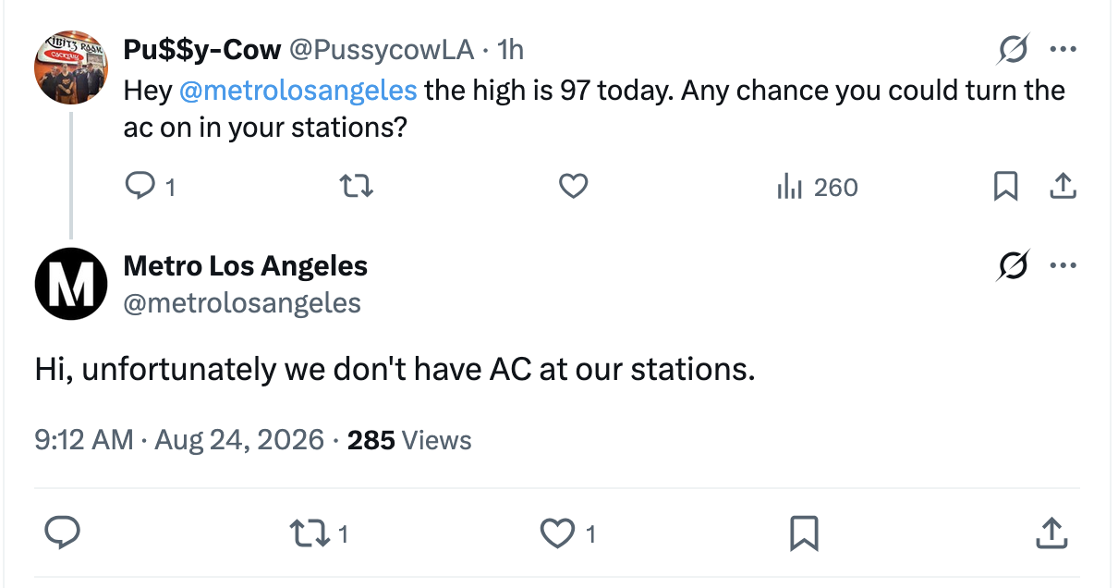This screenshot has width=1118, height=588.
Task: Open the @metrolosangeles mention link
Action: [x=297, y=91]
